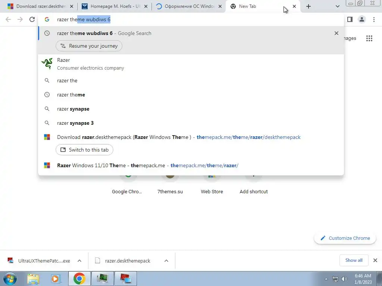This screenshot has height=286, width=382.
Task: Expand razer.deskthemepack download options
Action: [x=166, y=261]
